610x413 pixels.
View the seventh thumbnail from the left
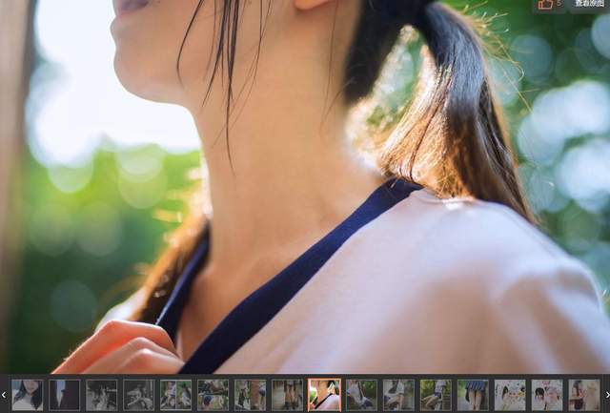pos(251,394)
